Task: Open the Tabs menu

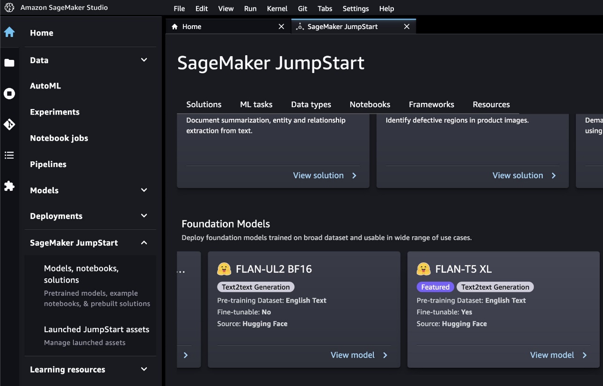Action: click(x=325, y=8)
